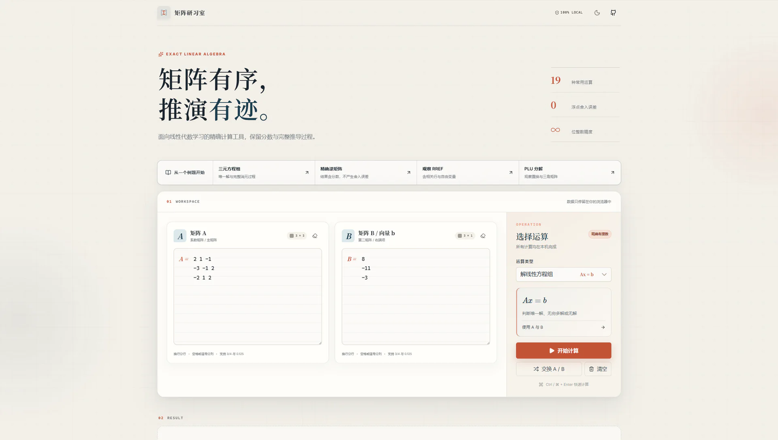Click the 使用 A 与 B arrow icon
This screenshot has width=778, height=440.
click(x=603, y=327)
